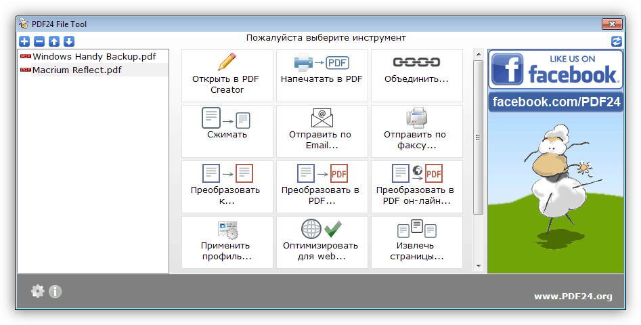Choose the 'Отправить по факсу...' tool
The image size is (641, 325).
[416, 131]
